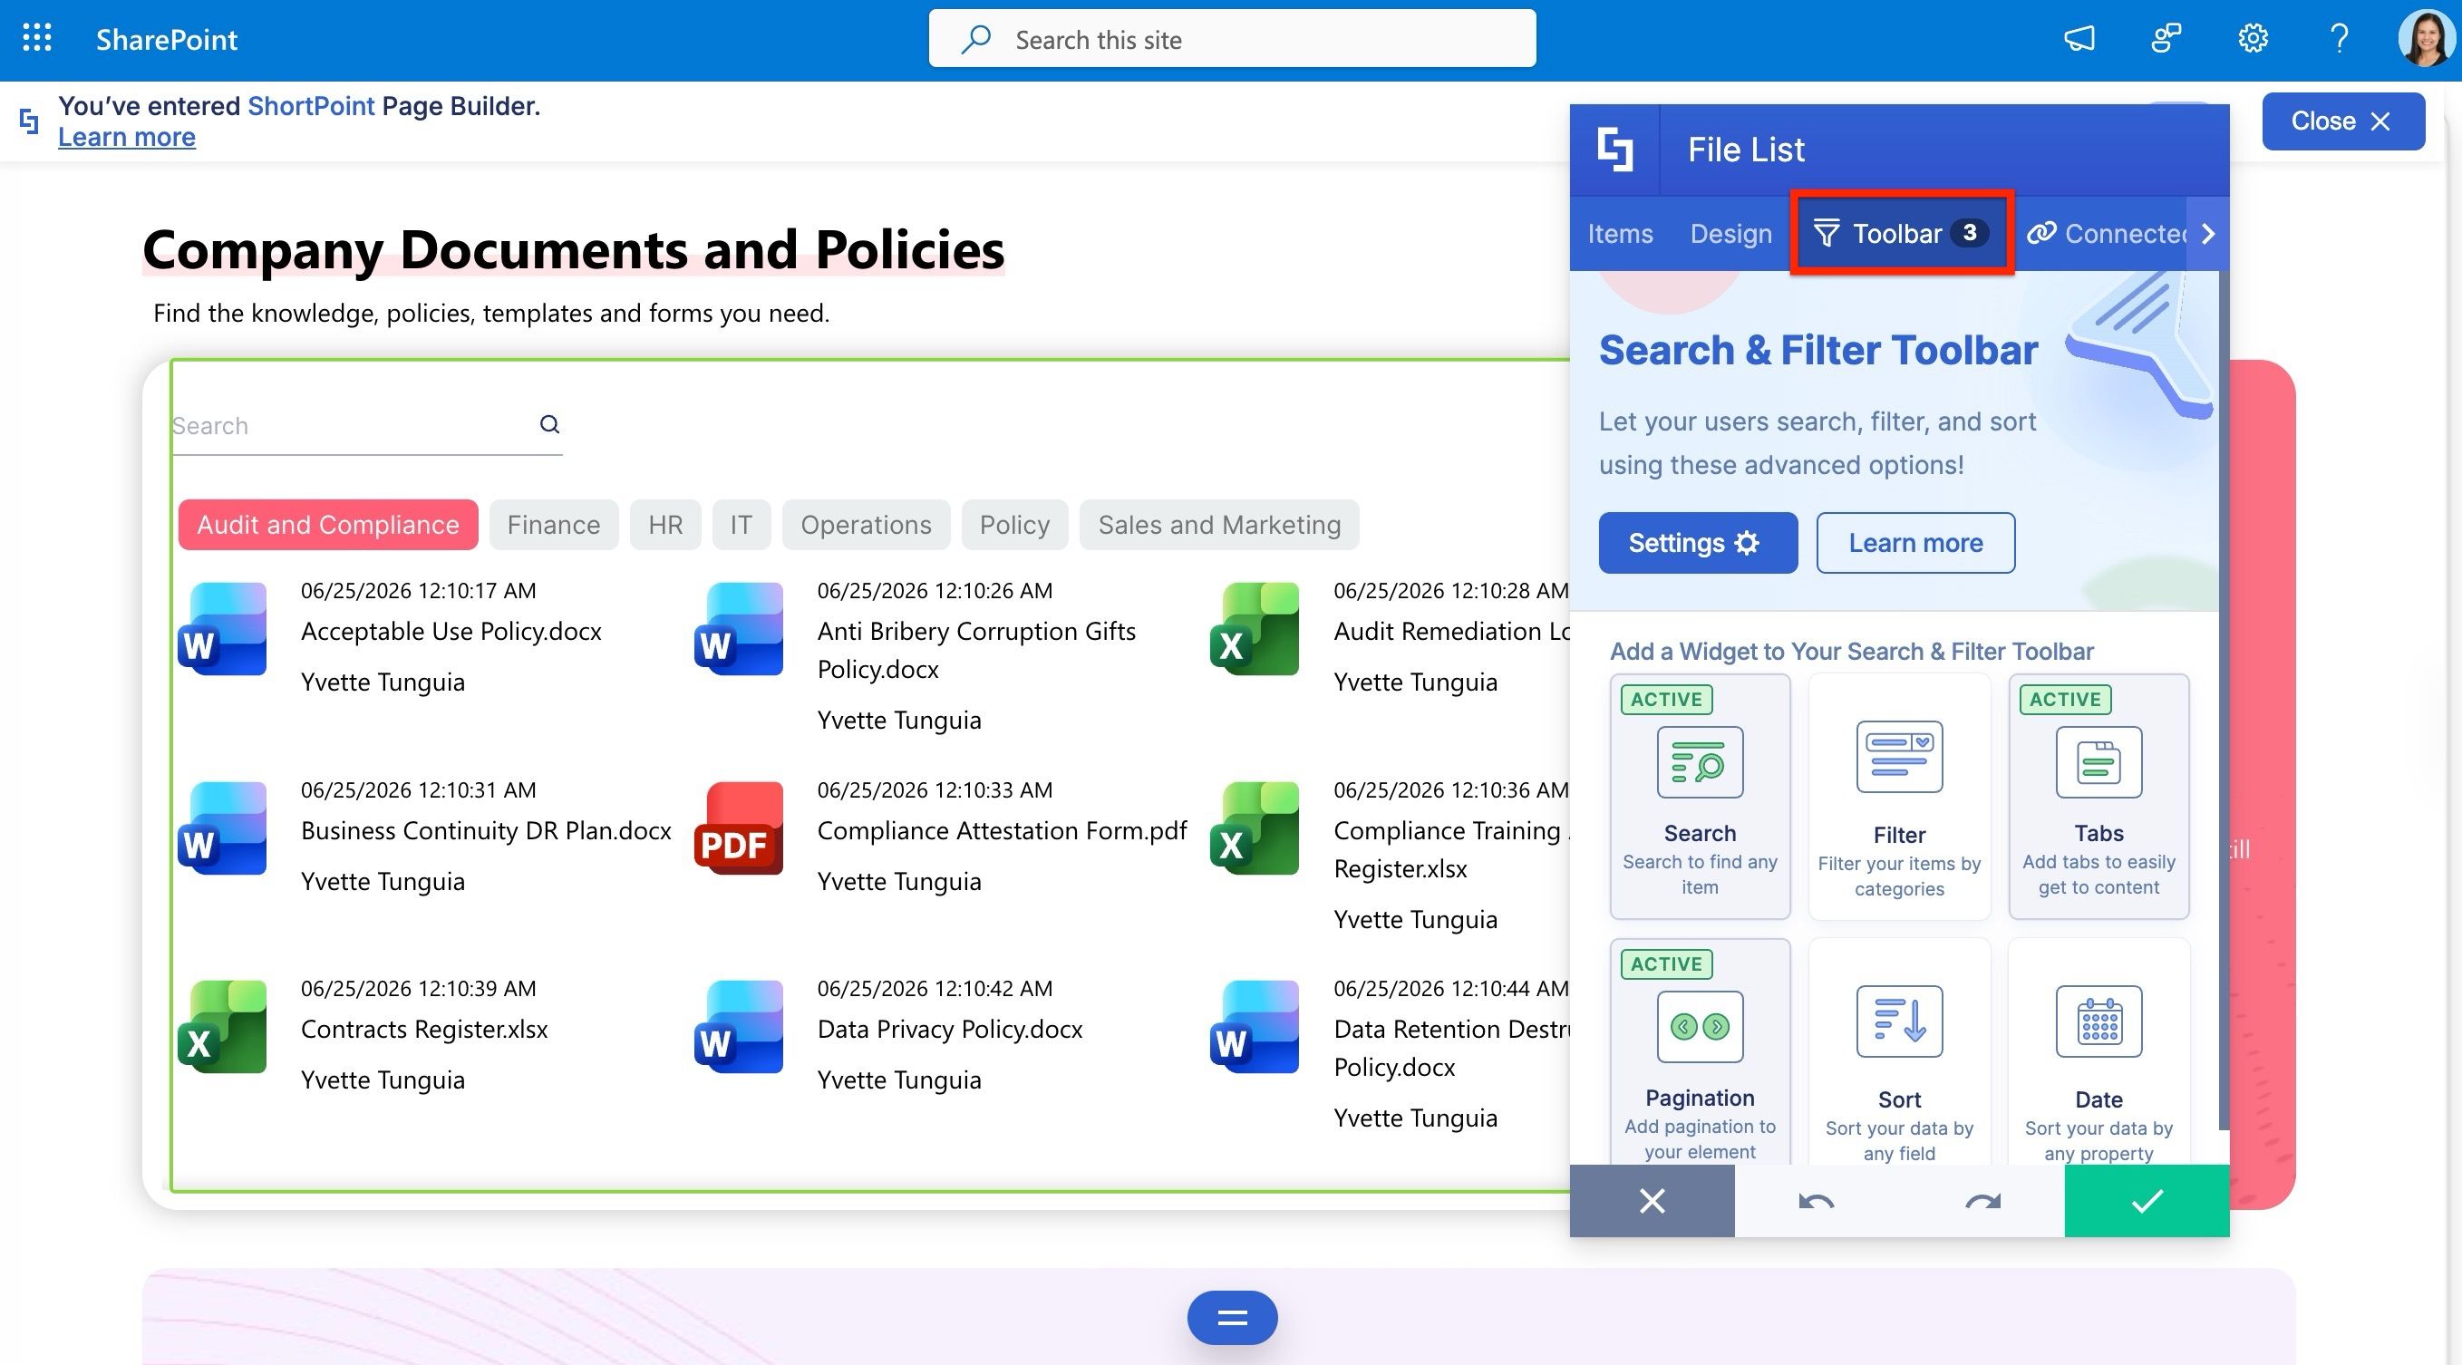
Task: Focus the Search this site field
Action: (1232, 39)
